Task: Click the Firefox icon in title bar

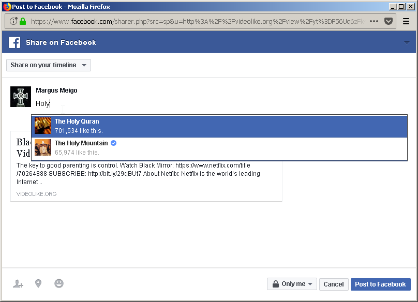Action: point(7,7)
